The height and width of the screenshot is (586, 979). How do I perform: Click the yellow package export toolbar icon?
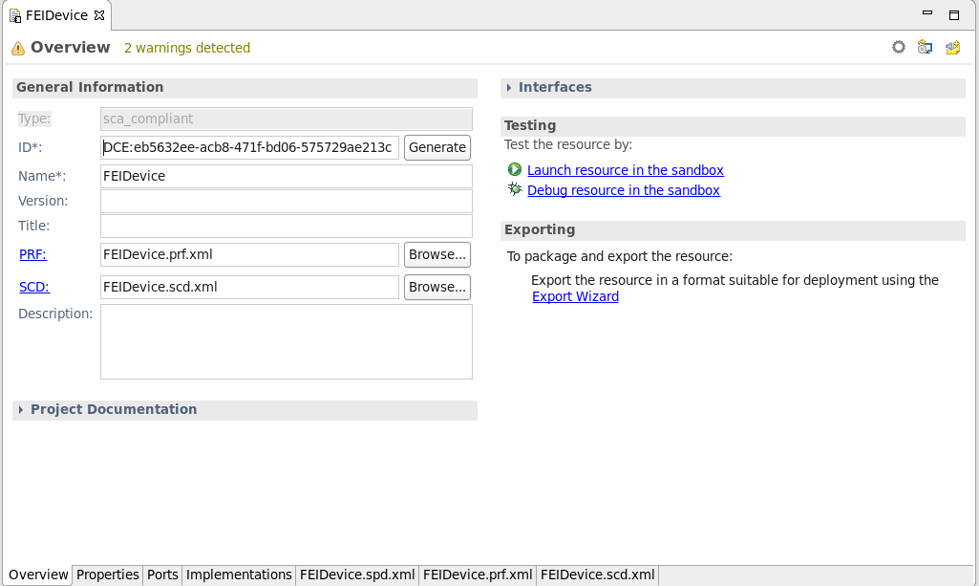[952, 47]
